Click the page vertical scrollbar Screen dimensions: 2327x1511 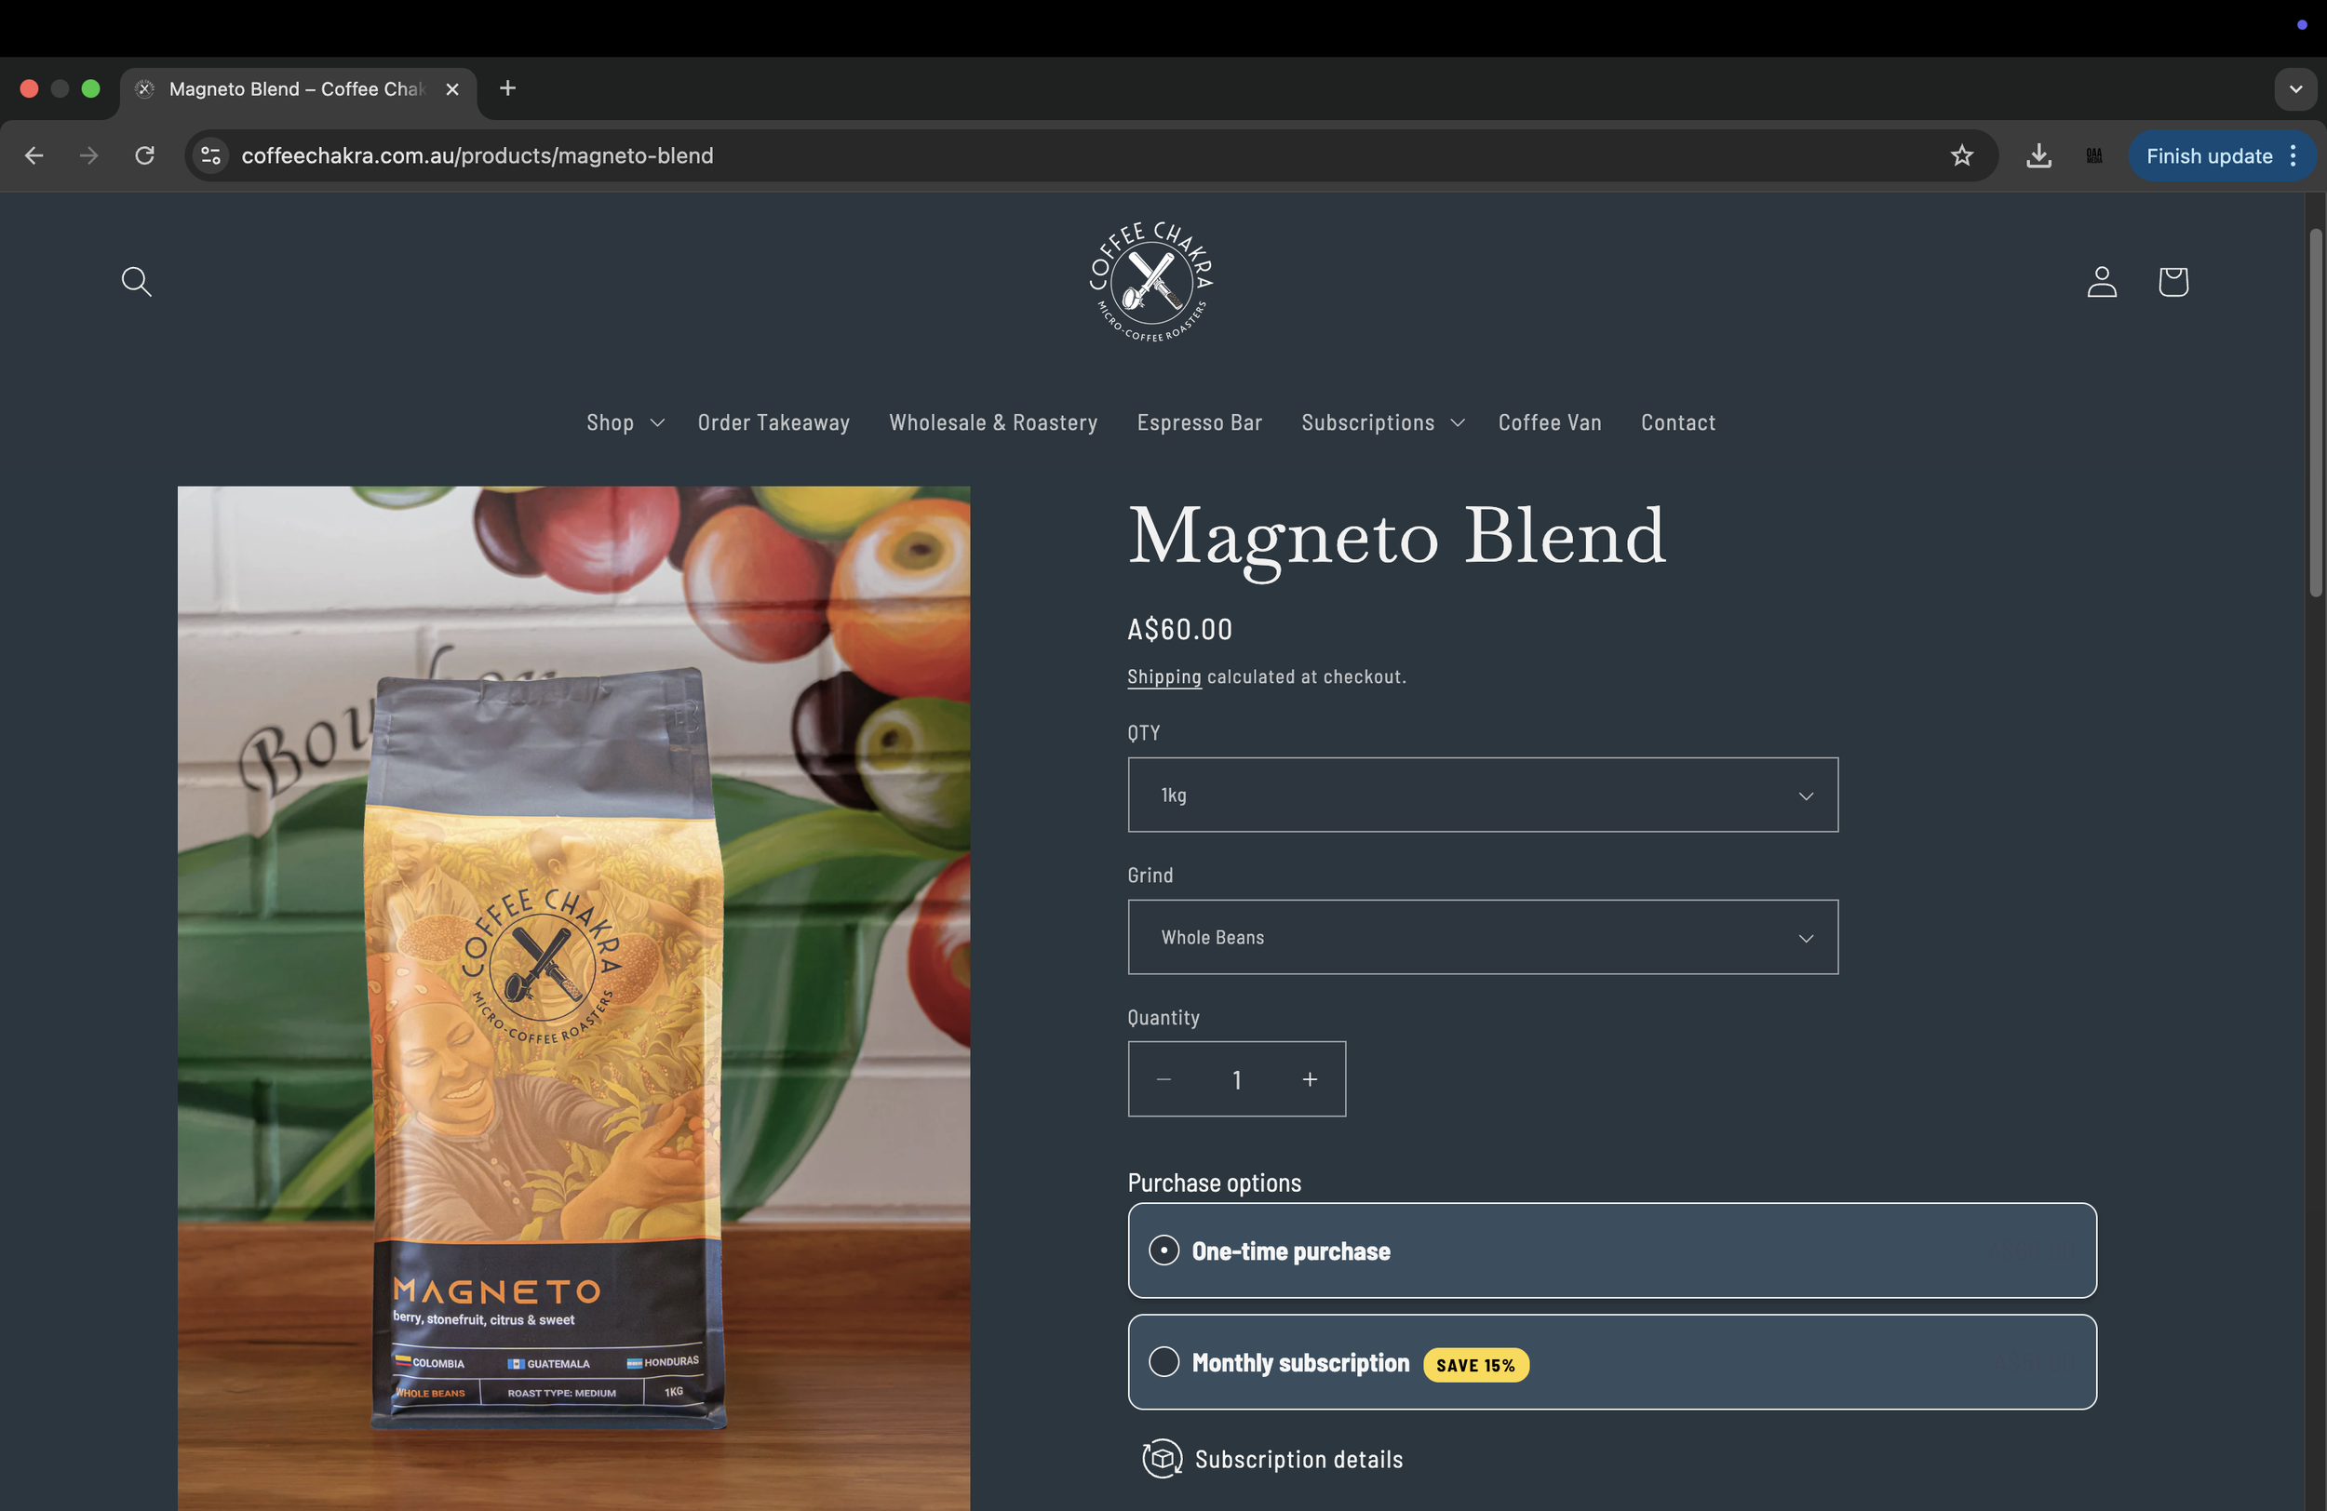[2315, 411]
